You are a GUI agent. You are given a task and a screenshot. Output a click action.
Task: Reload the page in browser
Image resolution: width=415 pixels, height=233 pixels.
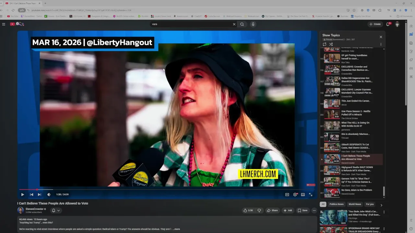click(13, 10)
